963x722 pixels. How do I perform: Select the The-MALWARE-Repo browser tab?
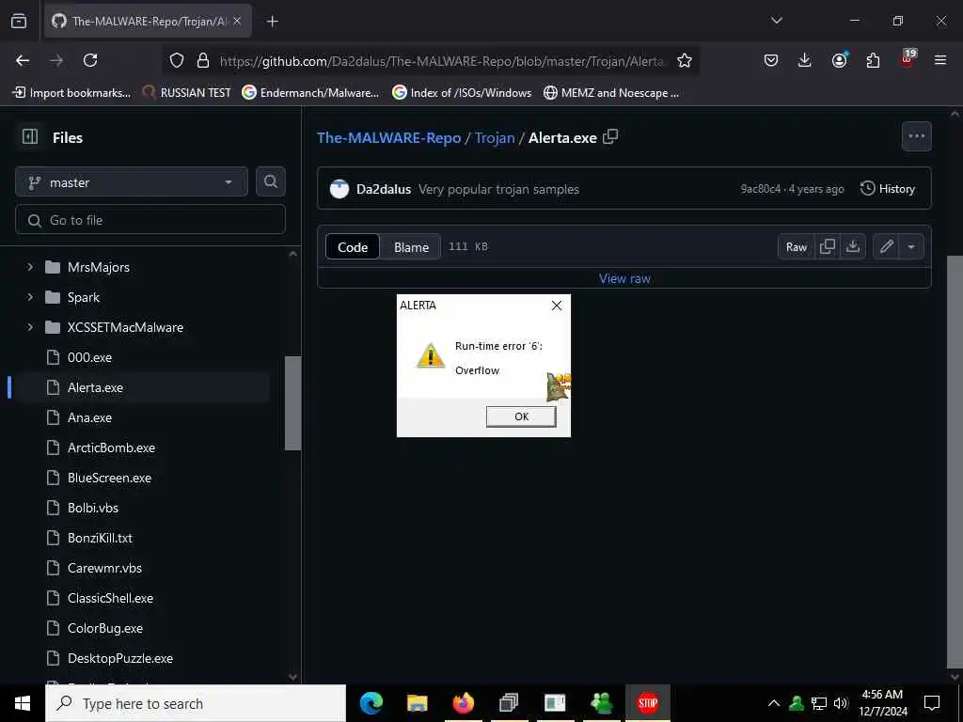tap(148, 22)
